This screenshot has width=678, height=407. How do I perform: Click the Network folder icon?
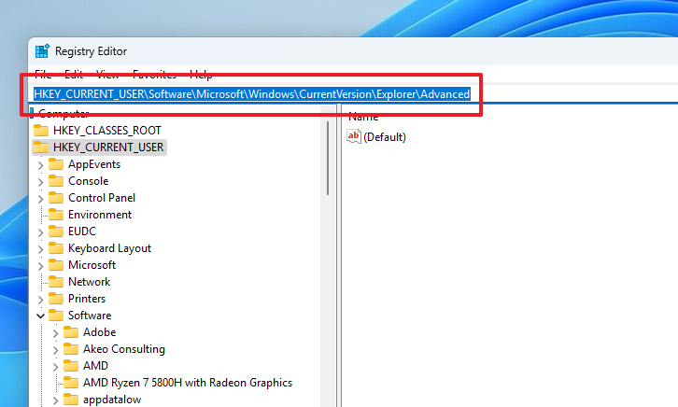coord(56,282)
